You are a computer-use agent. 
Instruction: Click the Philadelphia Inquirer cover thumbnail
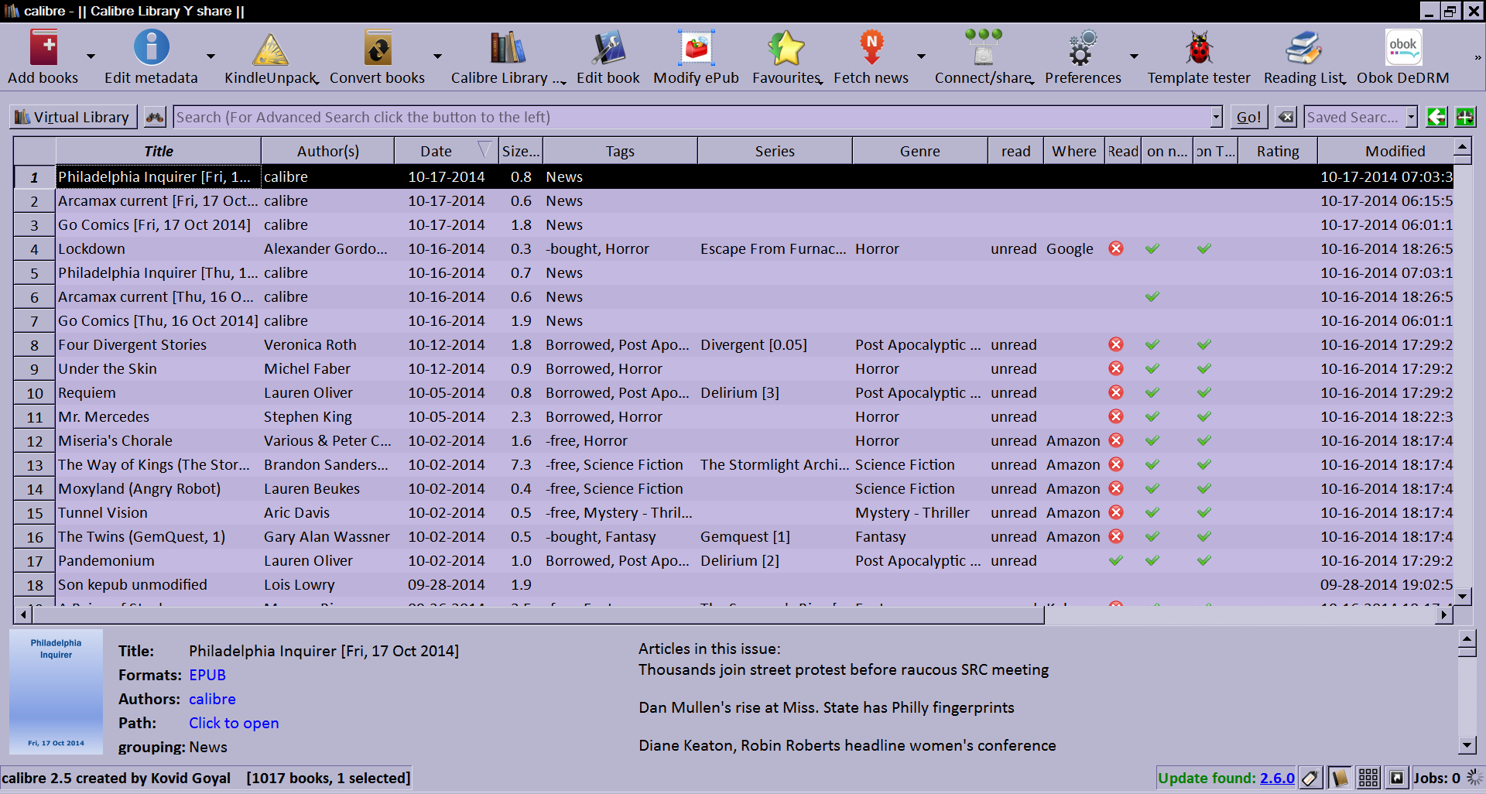(x=56, y=691)
